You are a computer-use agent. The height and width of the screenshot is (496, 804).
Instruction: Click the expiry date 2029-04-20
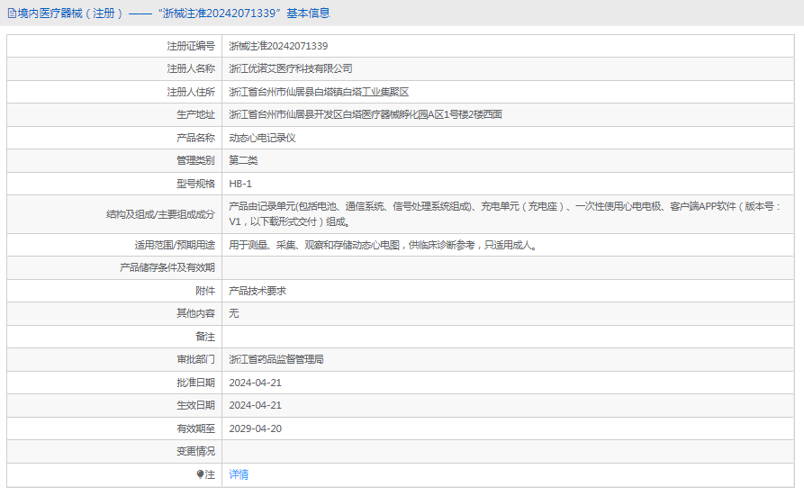click(255, 428)
